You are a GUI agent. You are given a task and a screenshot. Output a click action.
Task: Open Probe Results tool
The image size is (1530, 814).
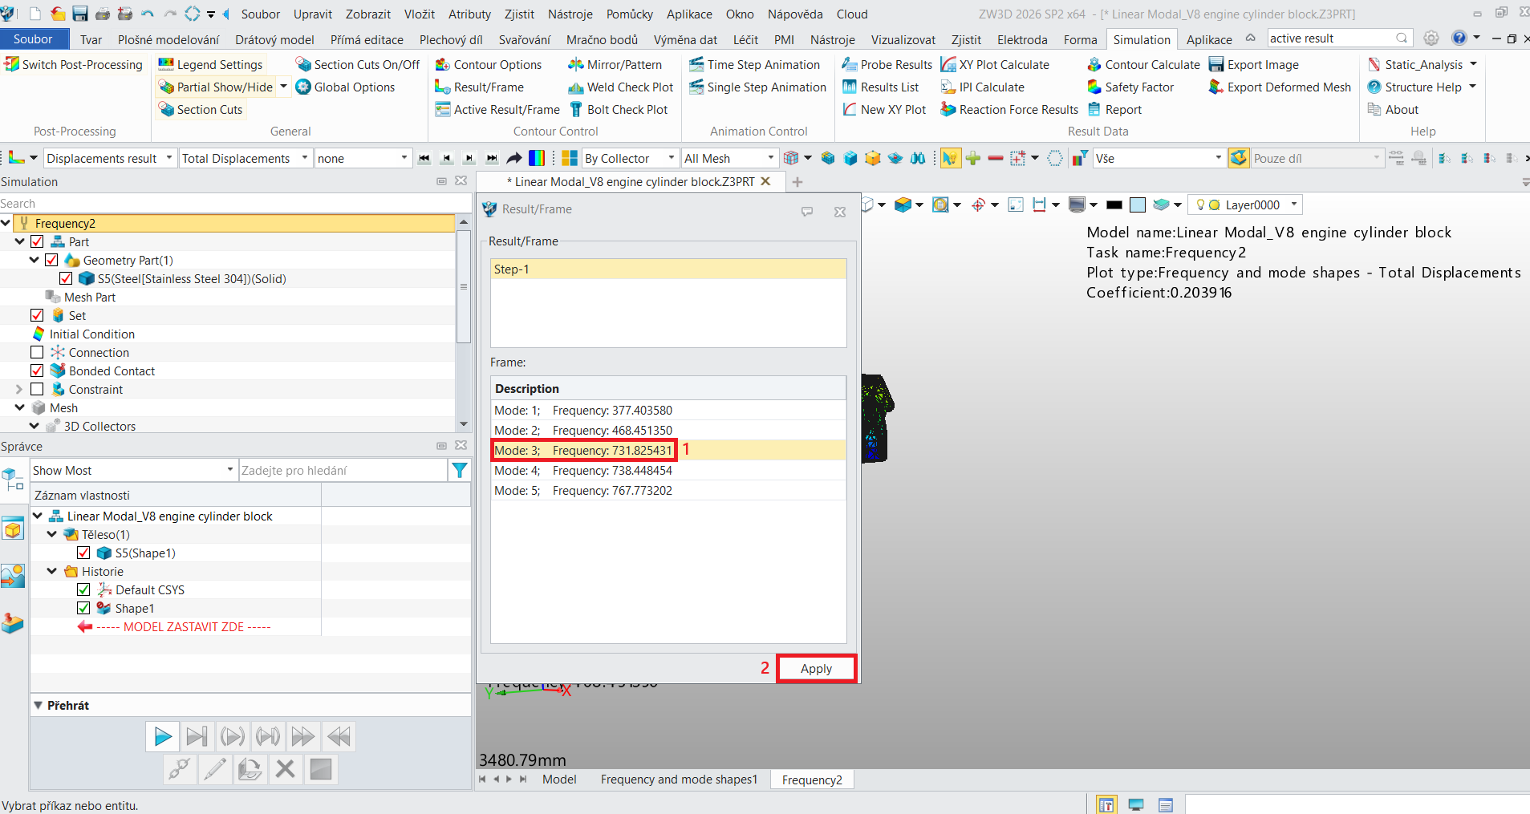coord(887,65)
